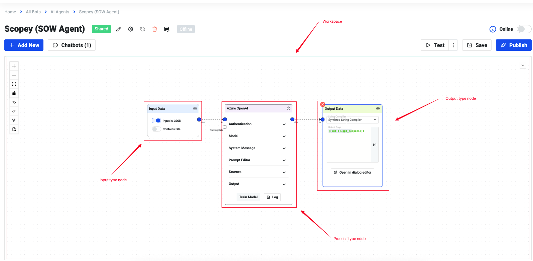Viewport: 533px width, 261px height.
Task: Click the blue info icon beside Online
Action: point(493,29)
